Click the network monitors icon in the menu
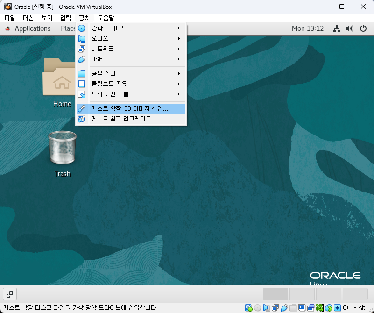The width and height of the screenshot is (374, 313). point(82,49)
